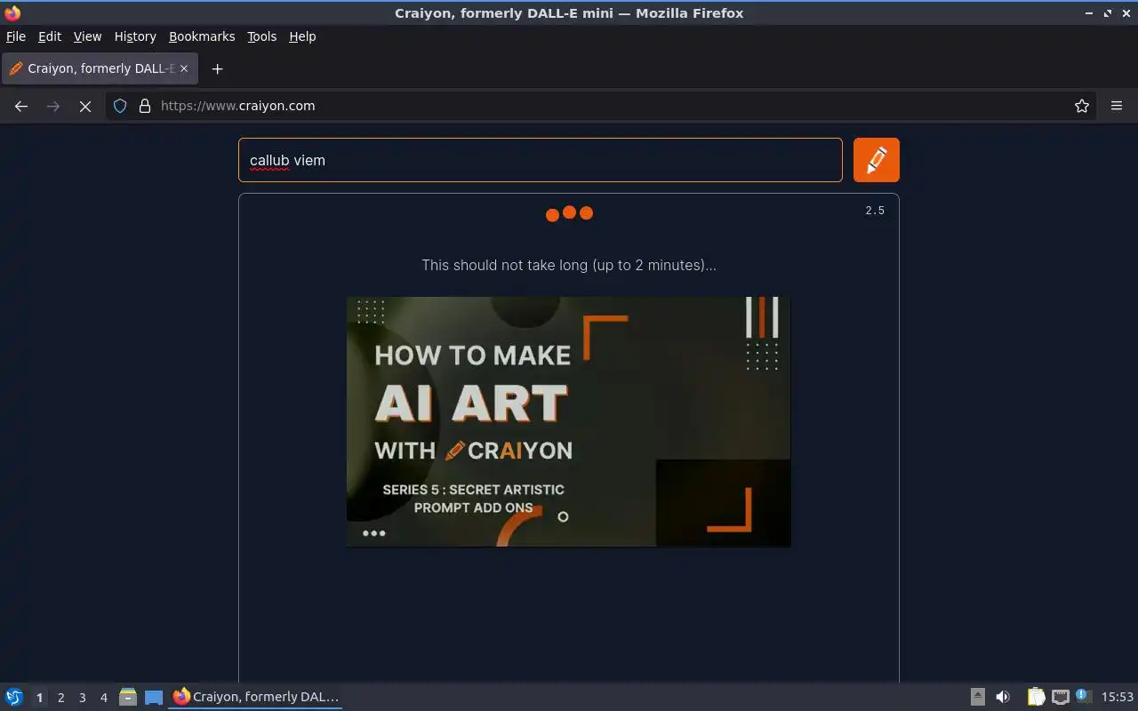
Task: Click the system tray eject/up arrow icon
Action: coord(977,697)
